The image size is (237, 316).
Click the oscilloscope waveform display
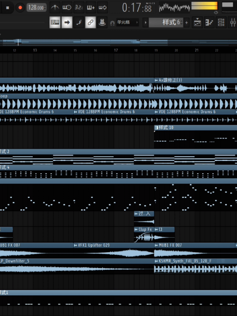click(x=175, y=8)
